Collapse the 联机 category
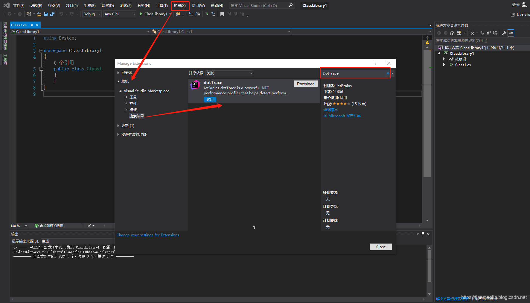The image size is (530, 303). point(118,81)
